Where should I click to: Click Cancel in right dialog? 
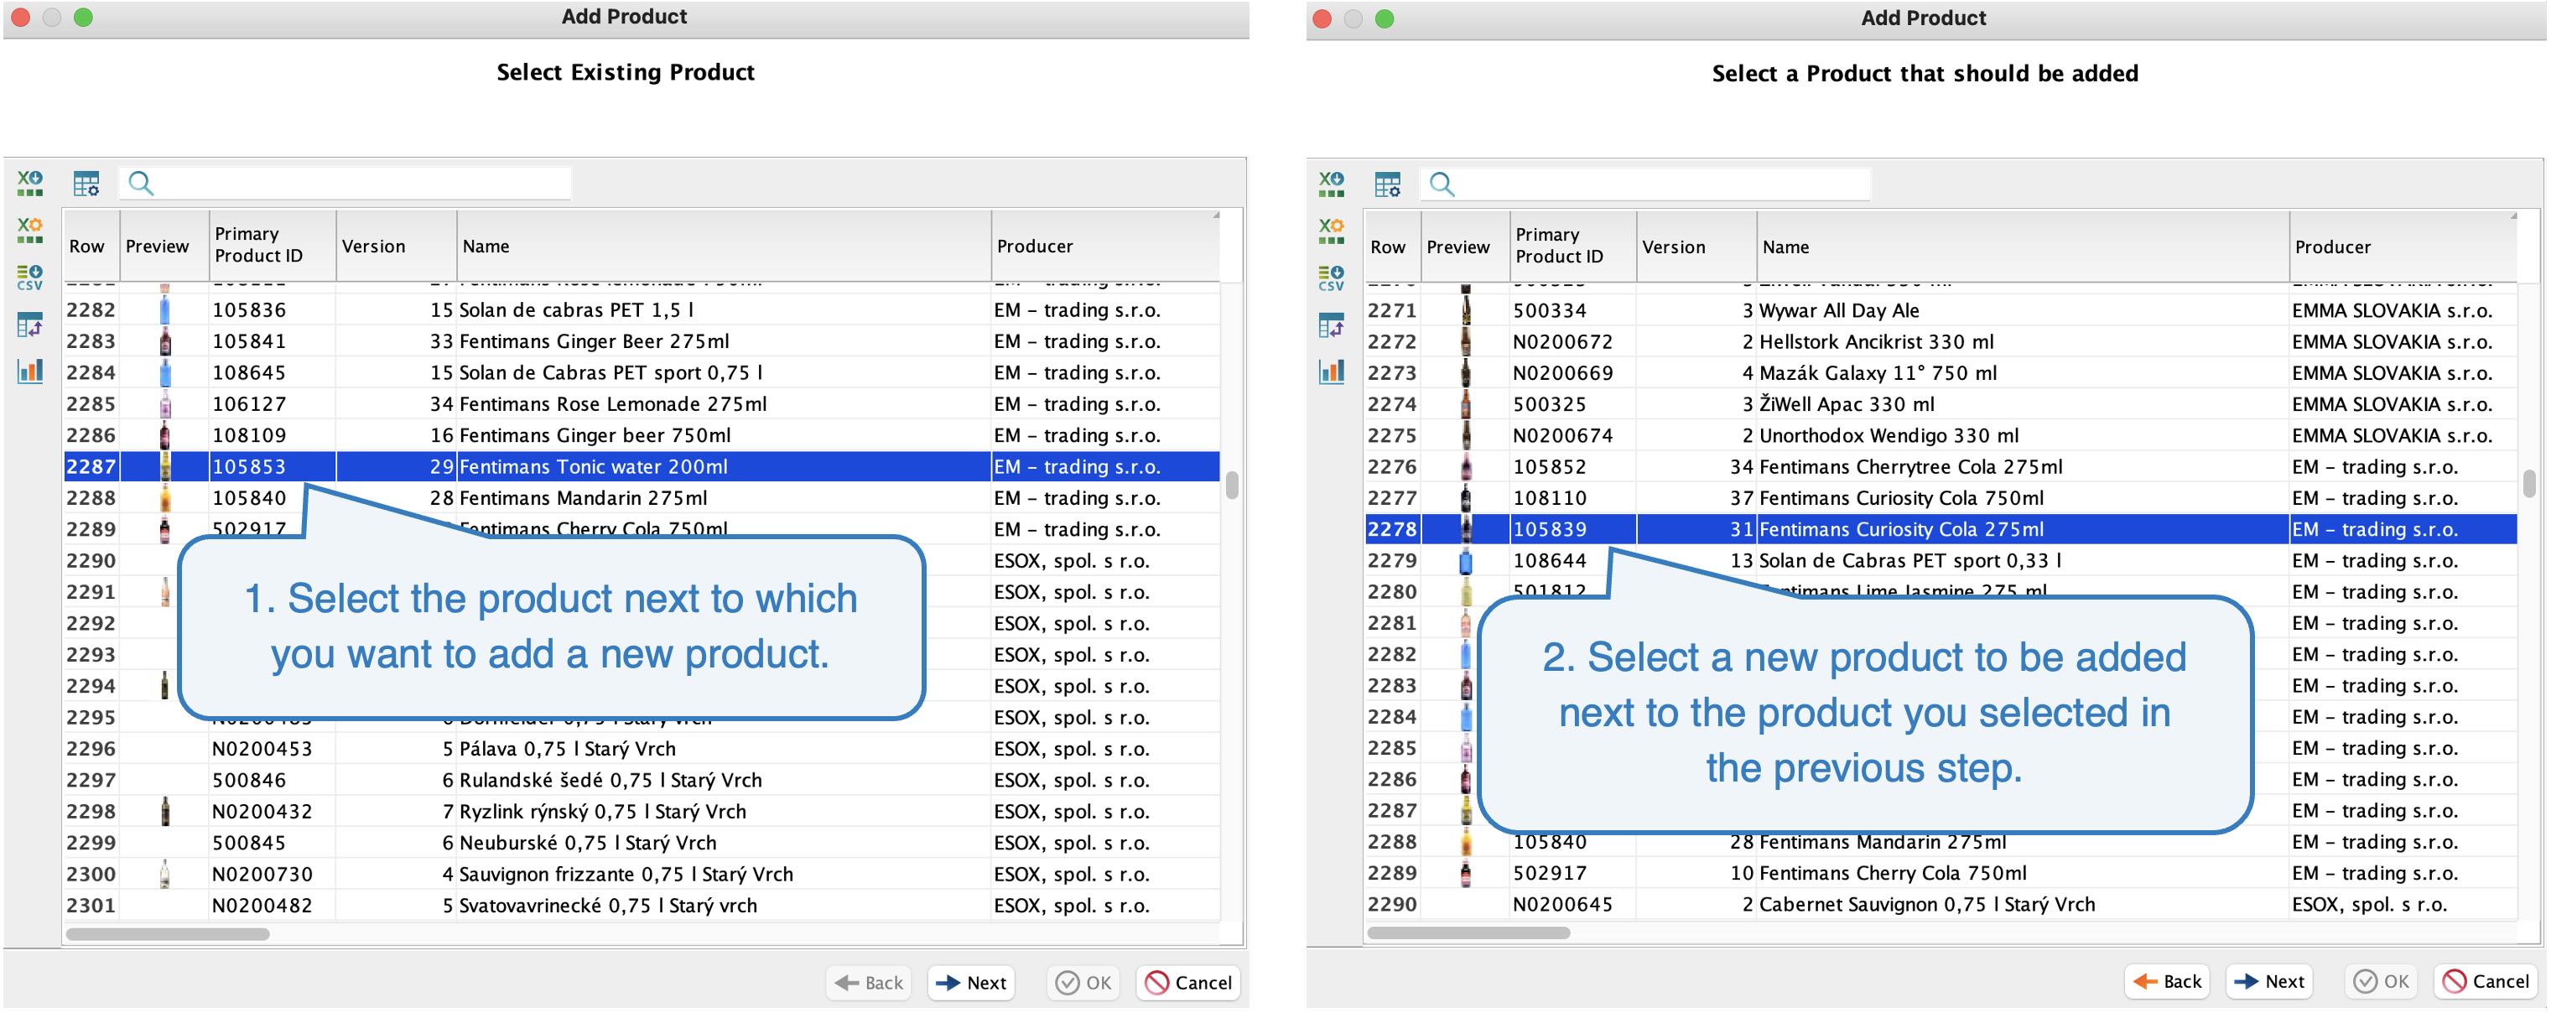2486,981
